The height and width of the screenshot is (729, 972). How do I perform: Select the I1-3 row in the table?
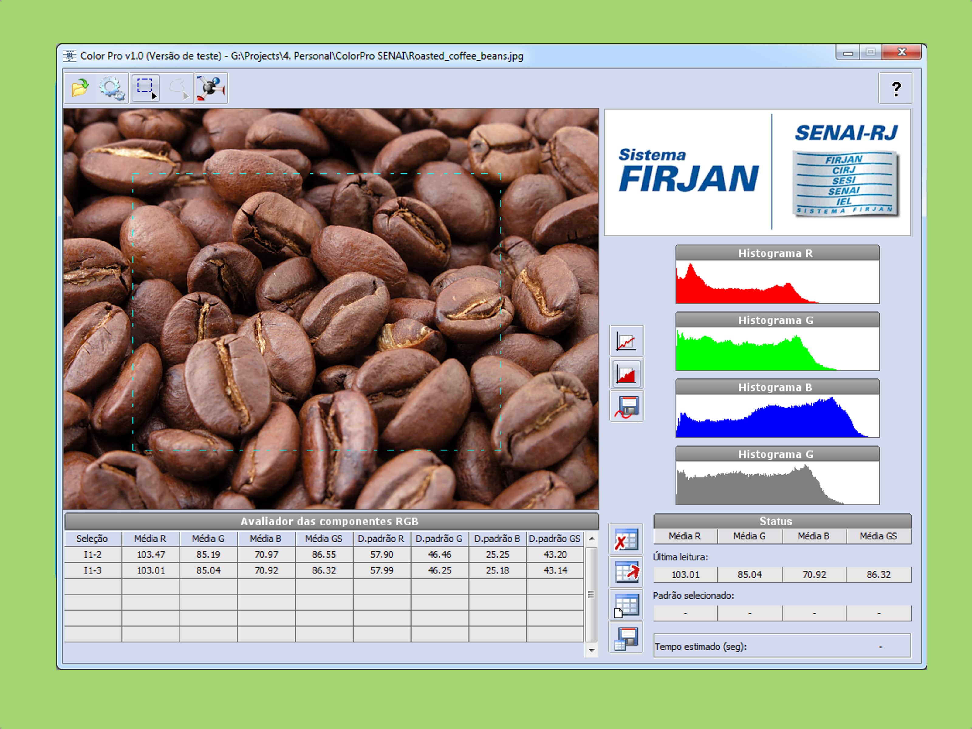click(x=93, y=570)
